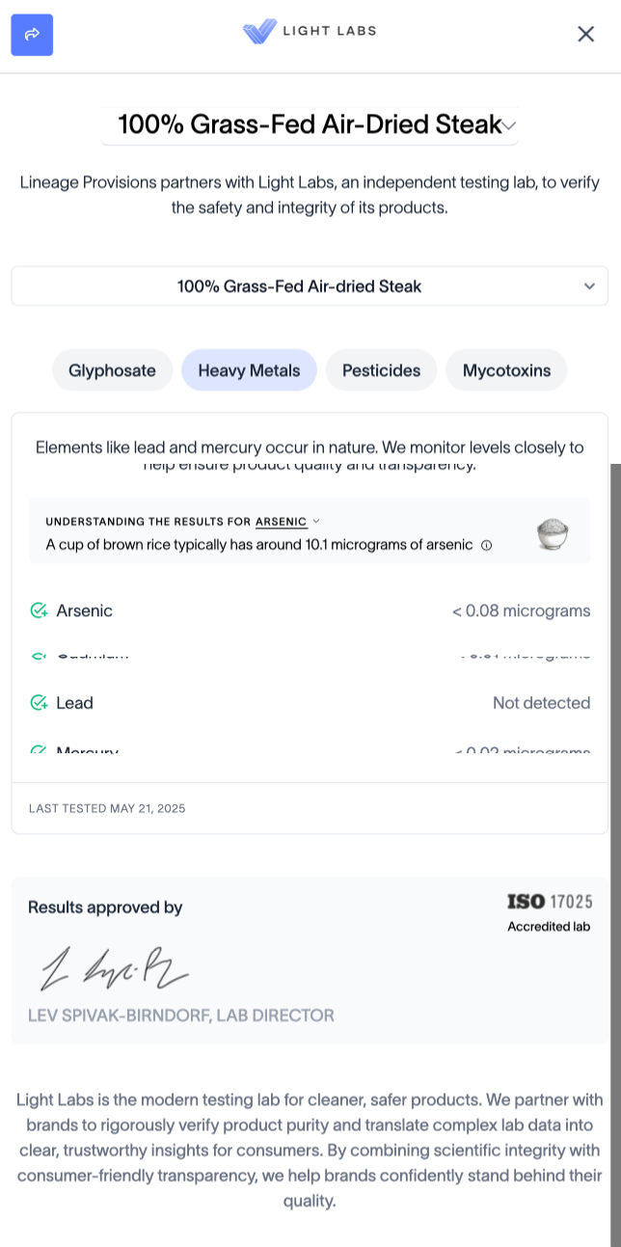Select the Arsenic result row value
Screen dimensions: 621x1247
(x=521, y=610)
